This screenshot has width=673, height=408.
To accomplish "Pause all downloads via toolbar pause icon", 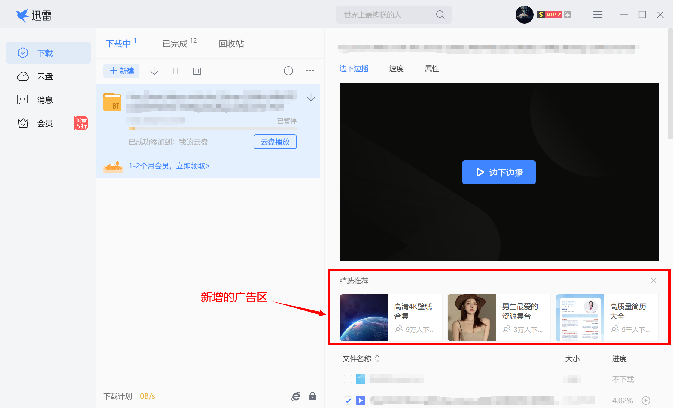I will coord(175,71).
